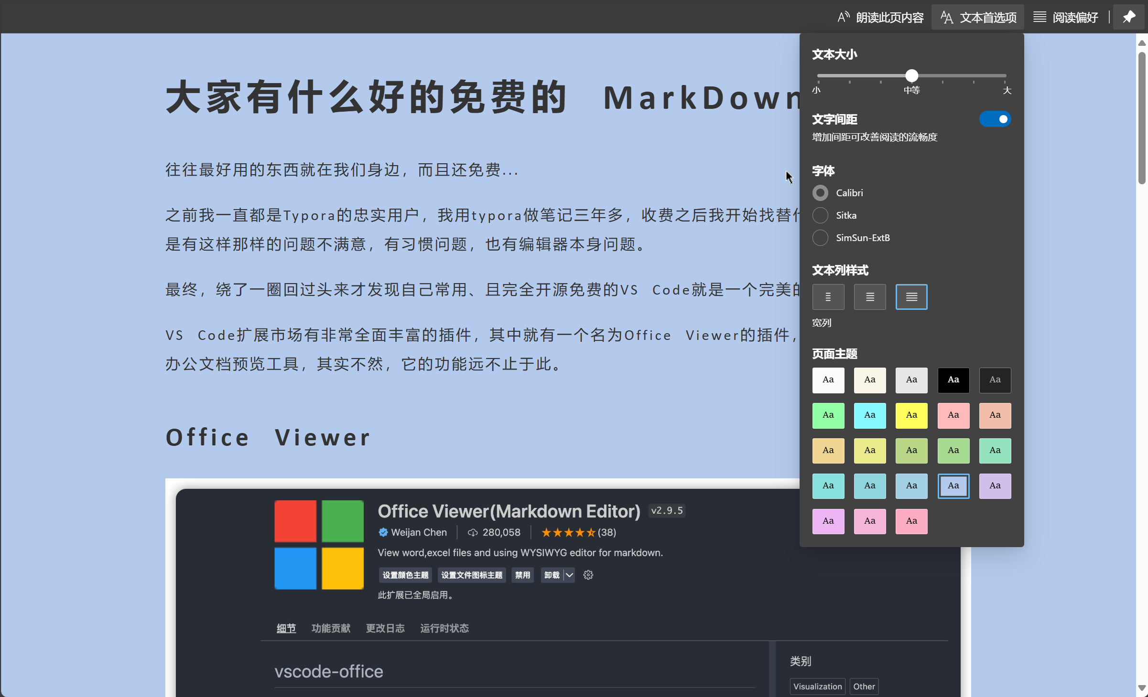This screenshot has height=697, width=1148.
Task: Click the Read aloud (朗读此页内容) button
Action: click(x=880, y=17)
